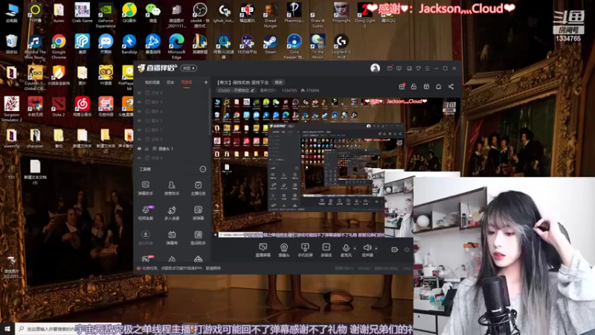Open the 弹幕助手 tool in the toolbox
Screen dimensions: 595x335
coord(145,188)
